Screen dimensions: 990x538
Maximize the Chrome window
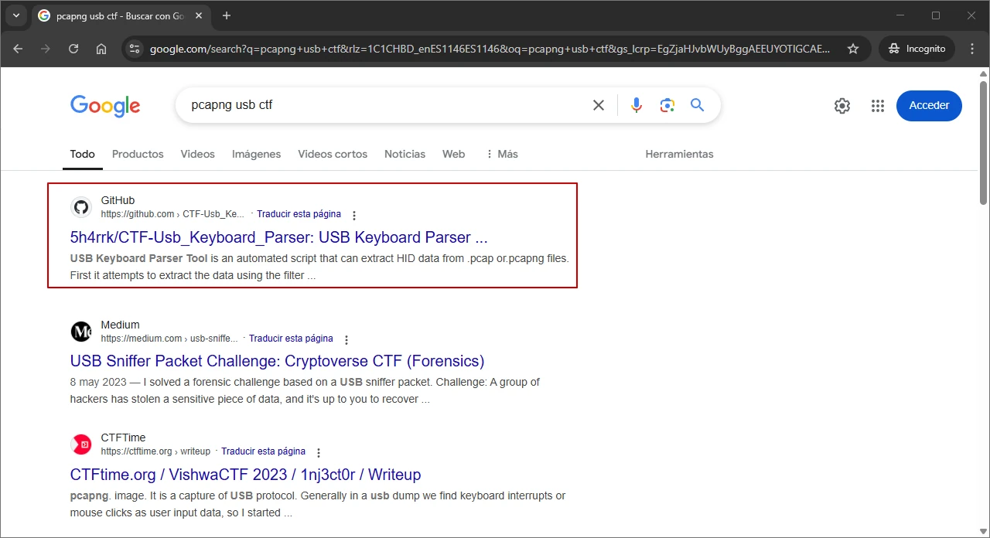pos(936,15)
